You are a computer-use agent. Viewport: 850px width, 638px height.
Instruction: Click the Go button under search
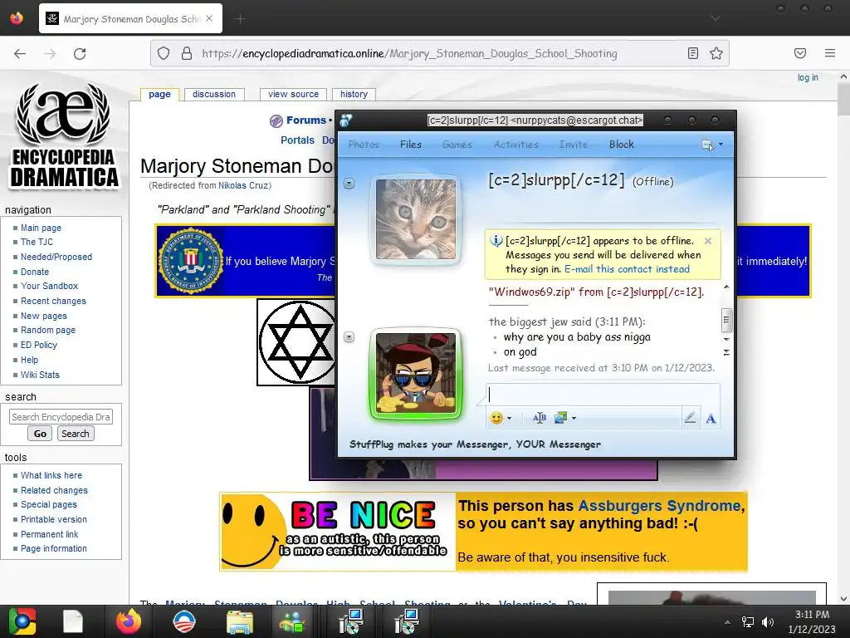click(40, 434)
